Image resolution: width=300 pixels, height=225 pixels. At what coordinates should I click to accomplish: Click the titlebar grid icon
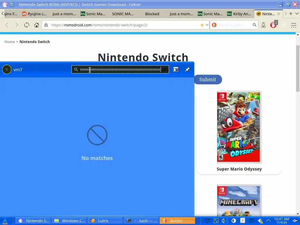point(12,4)
